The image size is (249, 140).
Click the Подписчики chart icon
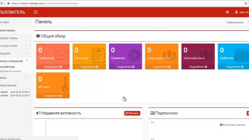tap(152, 113)
